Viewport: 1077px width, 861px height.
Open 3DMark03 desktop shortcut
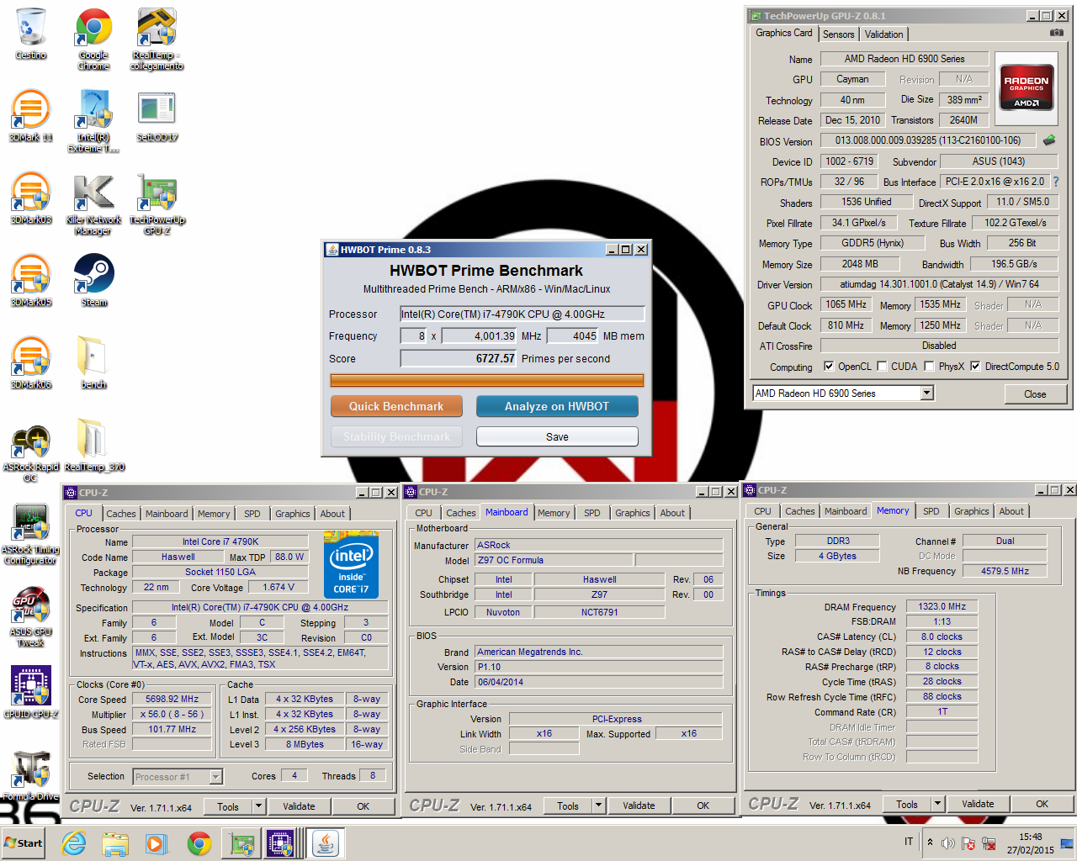pyautogui.click(x=31, y=198)
